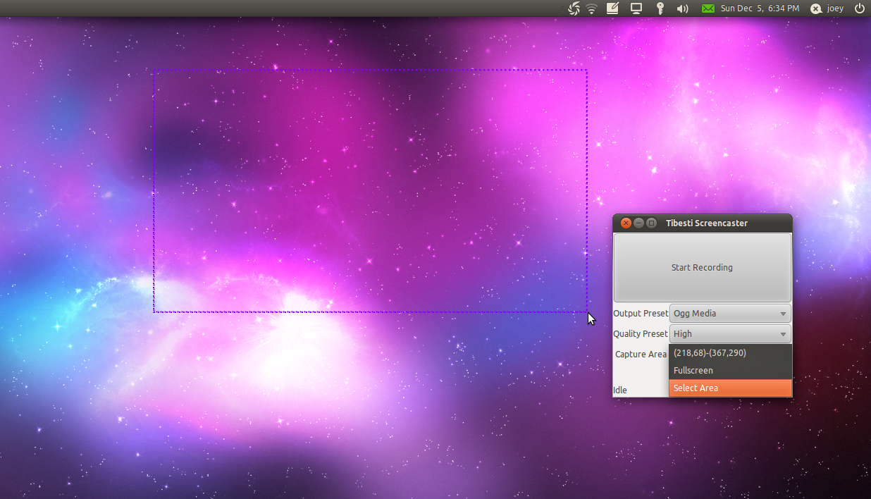Open the joey user chat status menu

(827, 8)
